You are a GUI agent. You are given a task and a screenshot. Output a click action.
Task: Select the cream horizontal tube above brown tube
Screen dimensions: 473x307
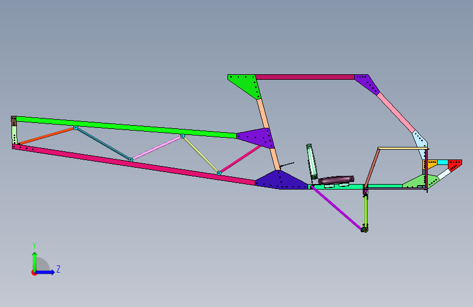coord(403,149)
